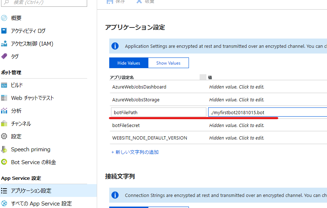Switch to Show Values
327x208 pixels.
[168, 63]
